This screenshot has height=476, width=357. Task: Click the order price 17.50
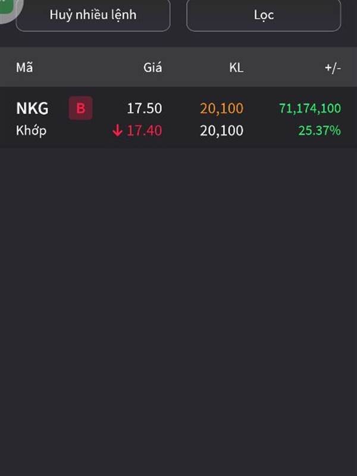(x=144, y=108)
